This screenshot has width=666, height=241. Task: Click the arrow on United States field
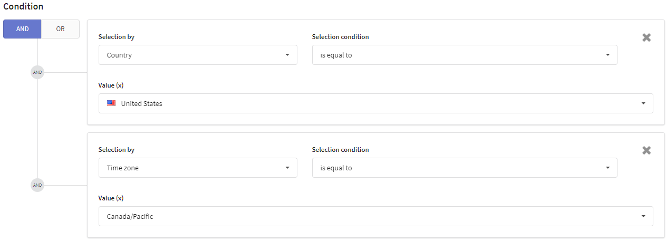[643, 103]
